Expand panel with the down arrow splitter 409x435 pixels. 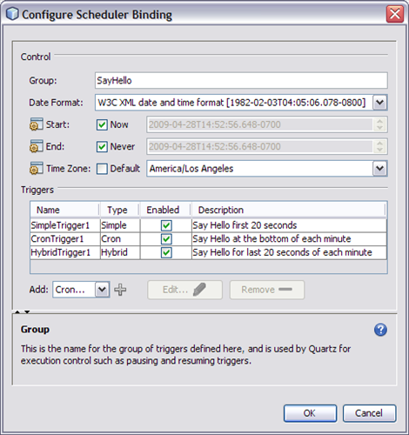[27, 312]
